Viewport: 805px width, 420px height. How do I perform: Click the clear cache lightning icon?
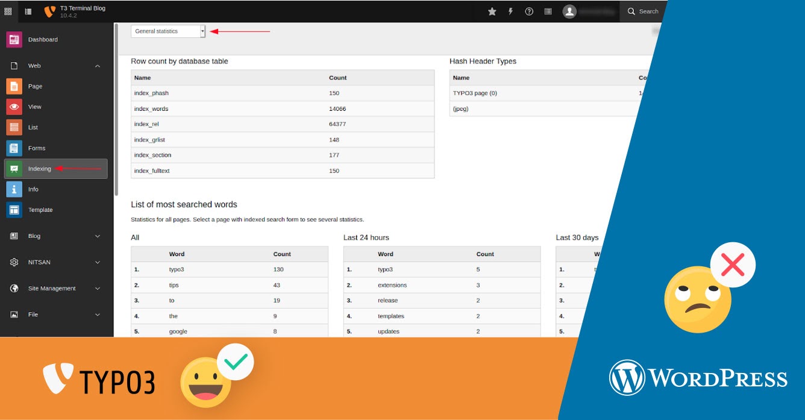tap(510, 11)
